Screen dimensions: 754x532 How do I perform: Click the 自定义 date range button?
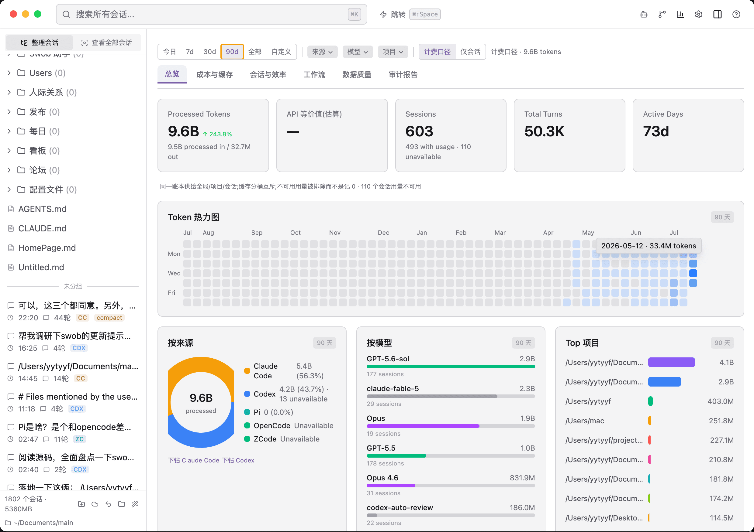click(281, 52)
